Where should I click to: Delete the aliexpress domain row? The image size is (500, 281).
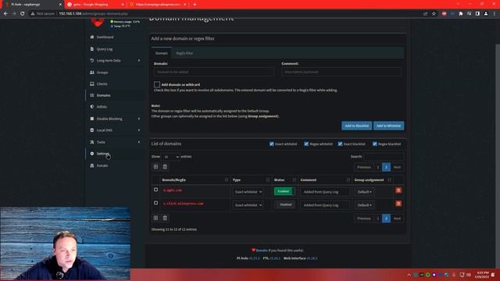pyautogui.click(x=398, y=203)
